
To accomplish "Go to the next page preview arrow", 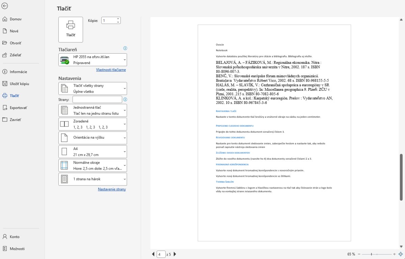I will (175, 254).
